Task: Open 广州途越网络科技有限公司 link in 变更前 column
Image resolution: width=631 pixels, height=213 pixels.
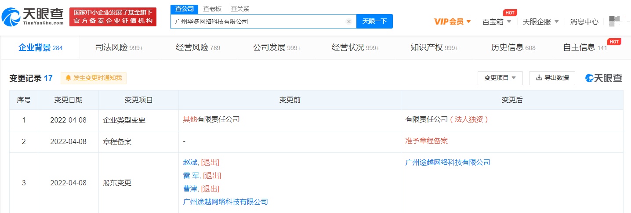Action: 225,202
